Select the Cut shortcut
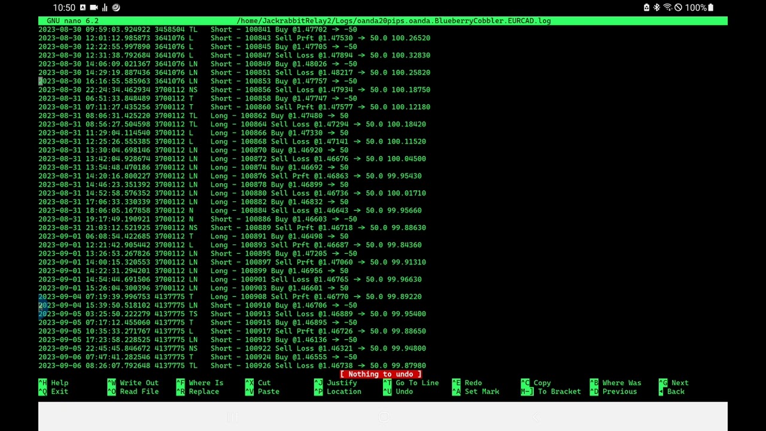This screenshot has height=431, width=766. (x=258, y=383)
